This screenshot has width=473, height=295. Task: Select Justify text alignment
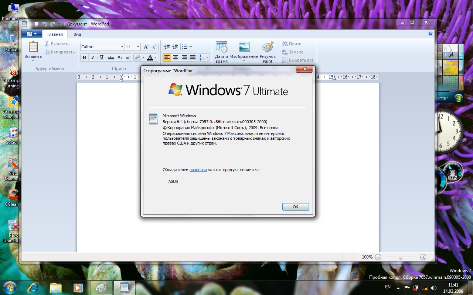click(193, 57)
